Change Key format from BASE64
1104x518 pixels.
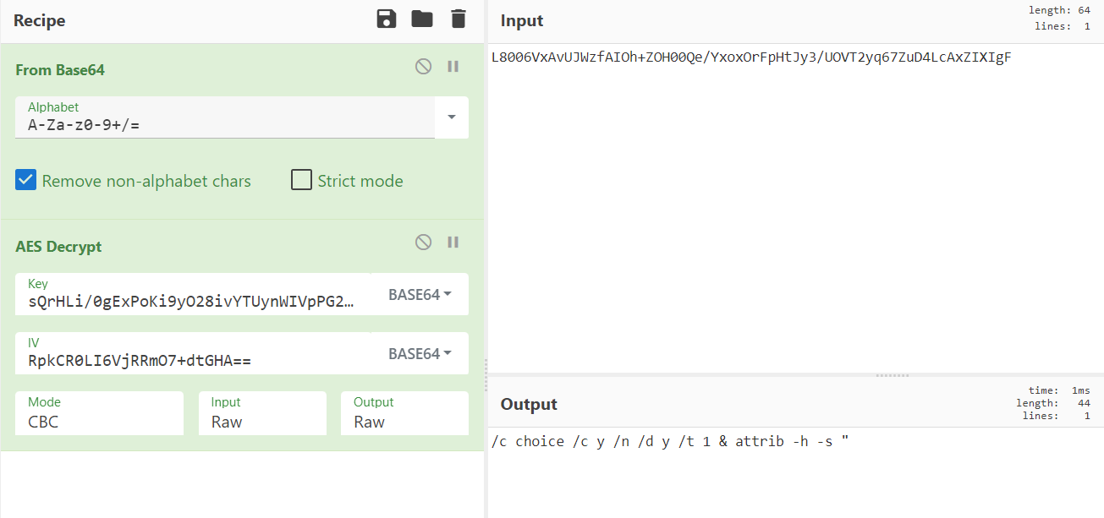coord(420,295)
